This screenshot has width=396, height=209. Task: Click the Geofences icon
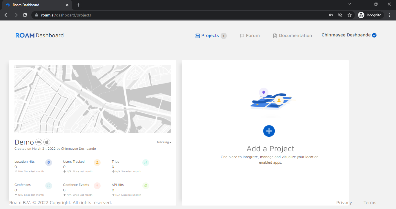tap(49, 186)
